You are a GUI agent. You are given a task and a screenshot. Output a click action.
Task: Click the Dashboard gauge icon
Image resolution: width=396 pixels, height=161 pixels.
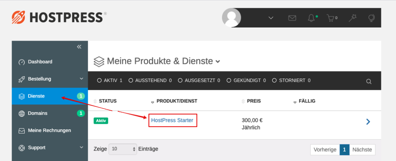[x=22, y=62]
